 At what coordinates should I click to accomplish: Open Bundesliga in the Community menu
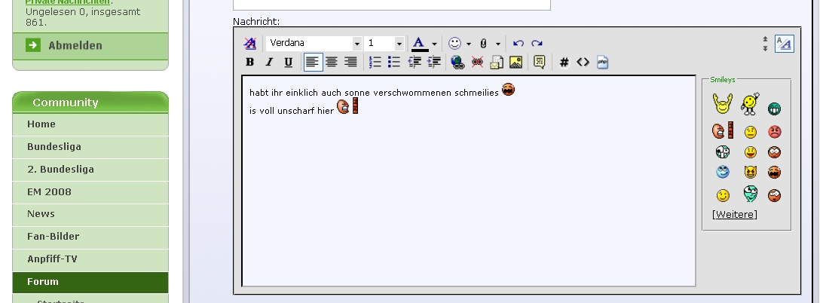coord(54,147)
